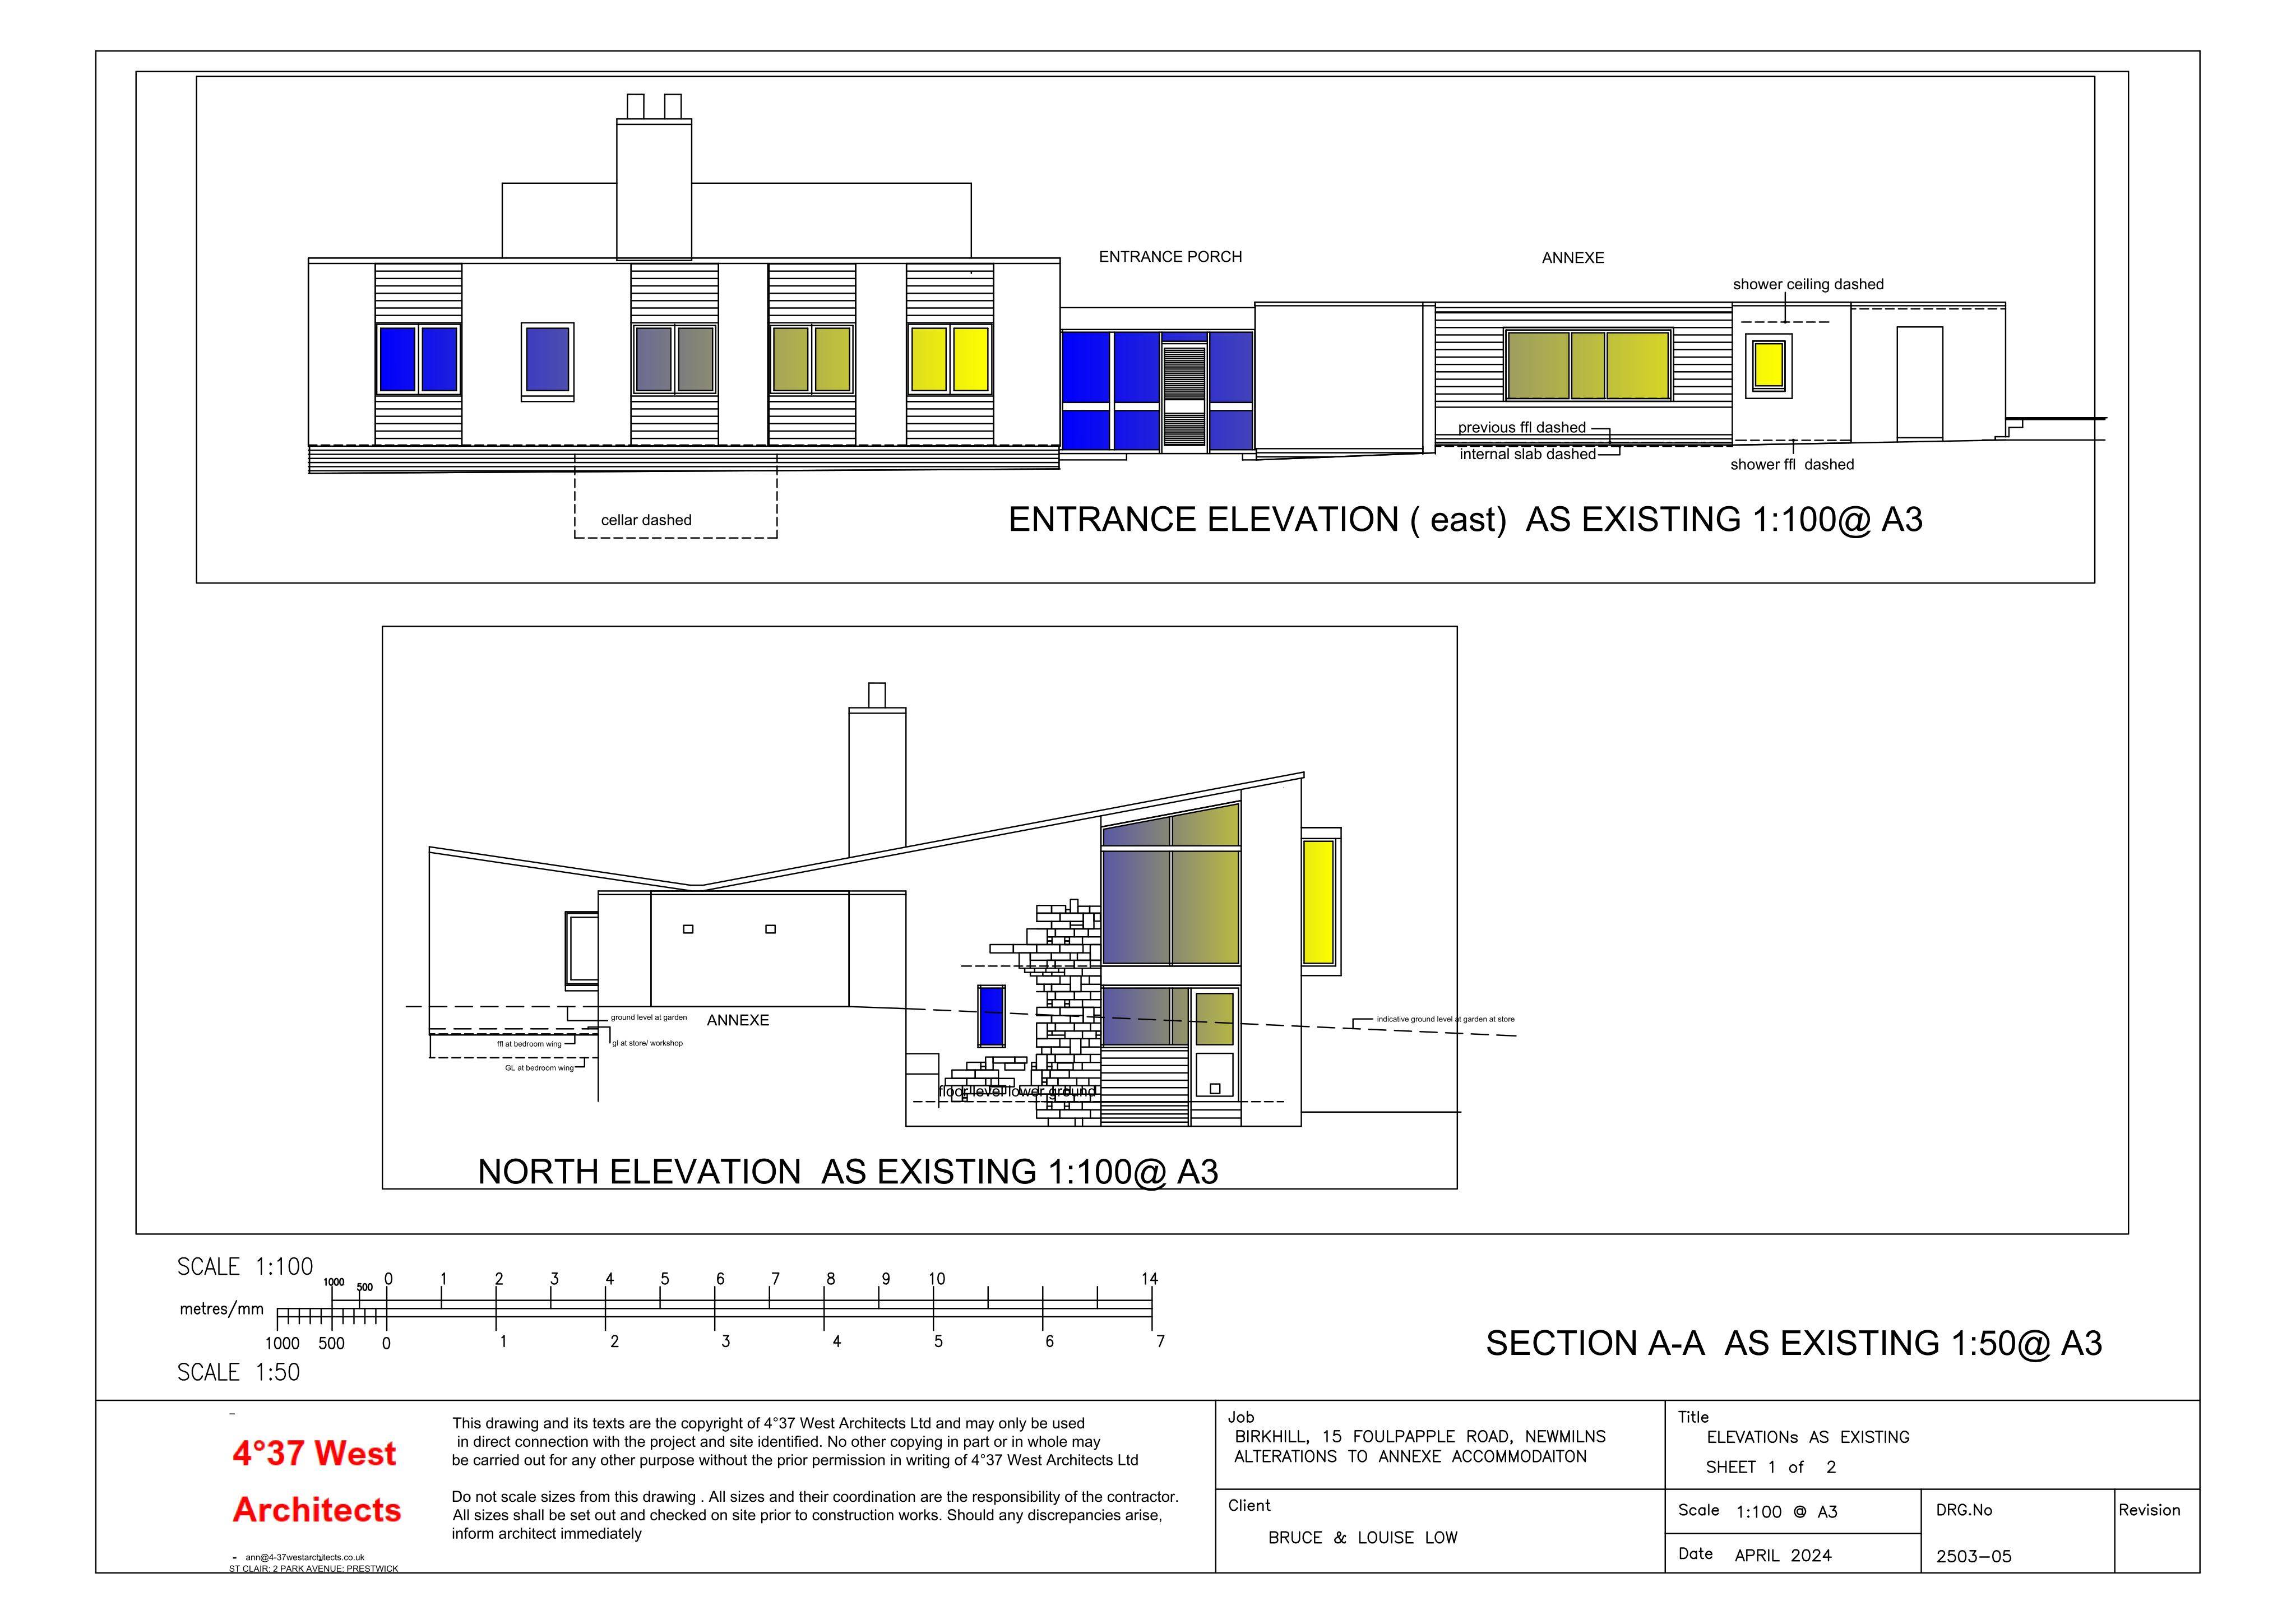Click the 'Revision' column heading

tap(2149, 1511)
